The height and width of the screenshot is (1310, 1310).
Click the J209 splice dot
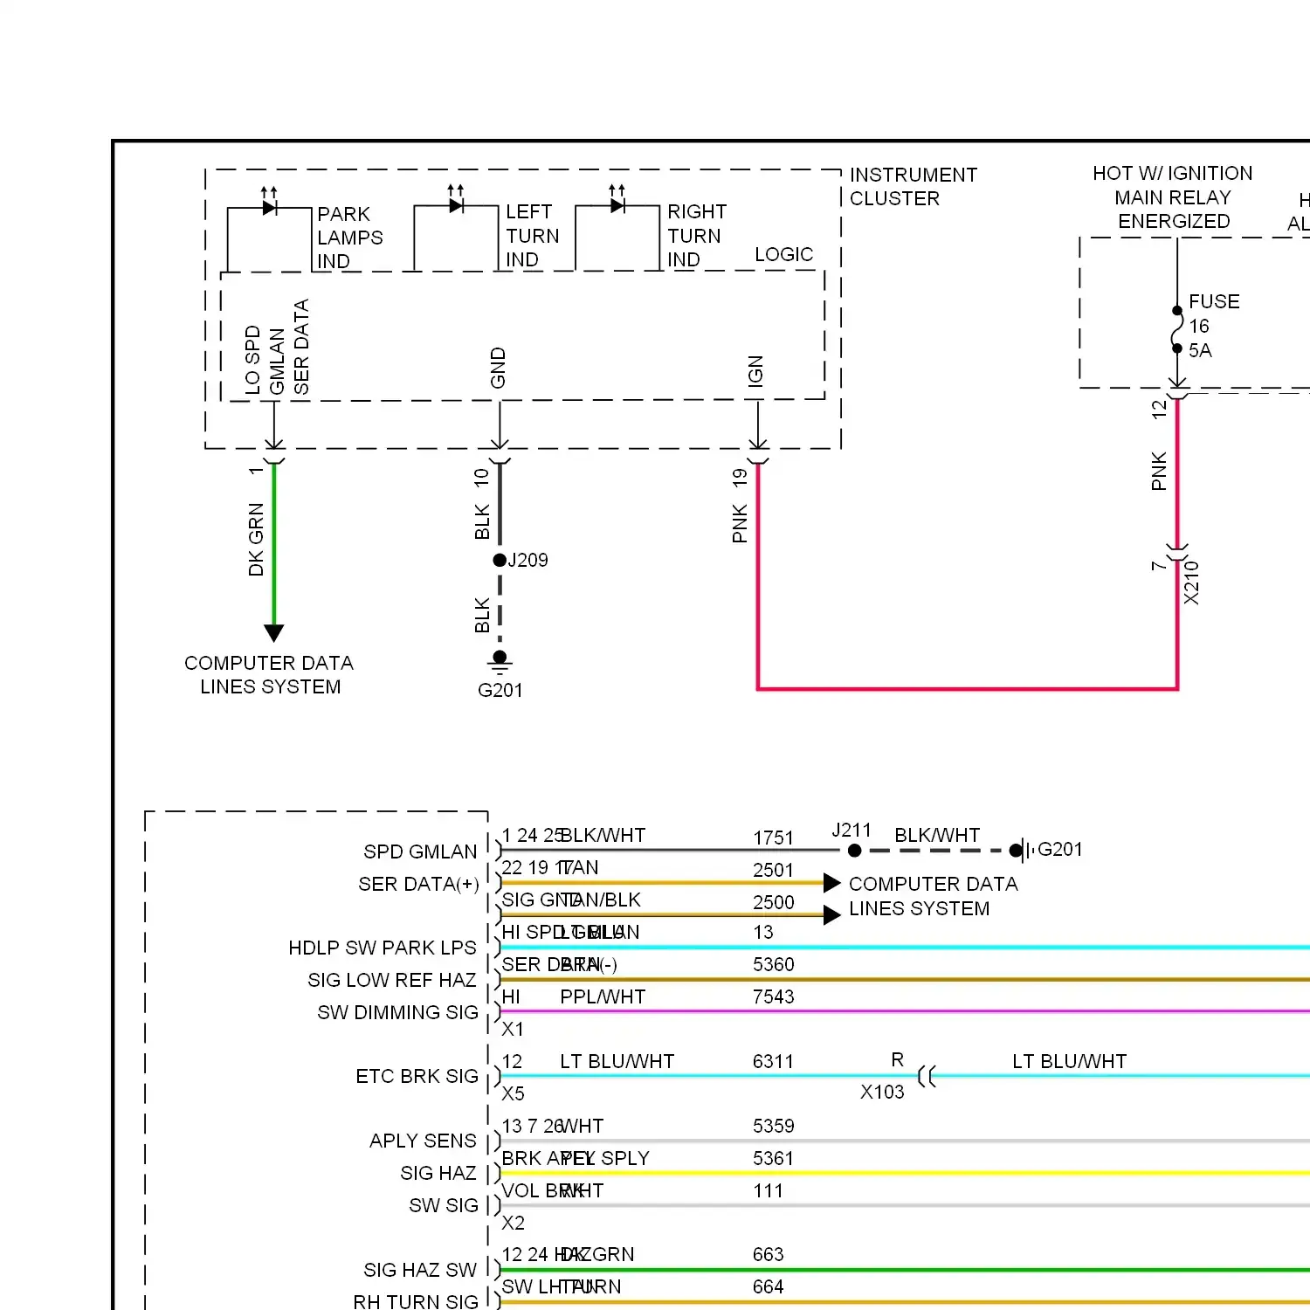click(500, 561)
